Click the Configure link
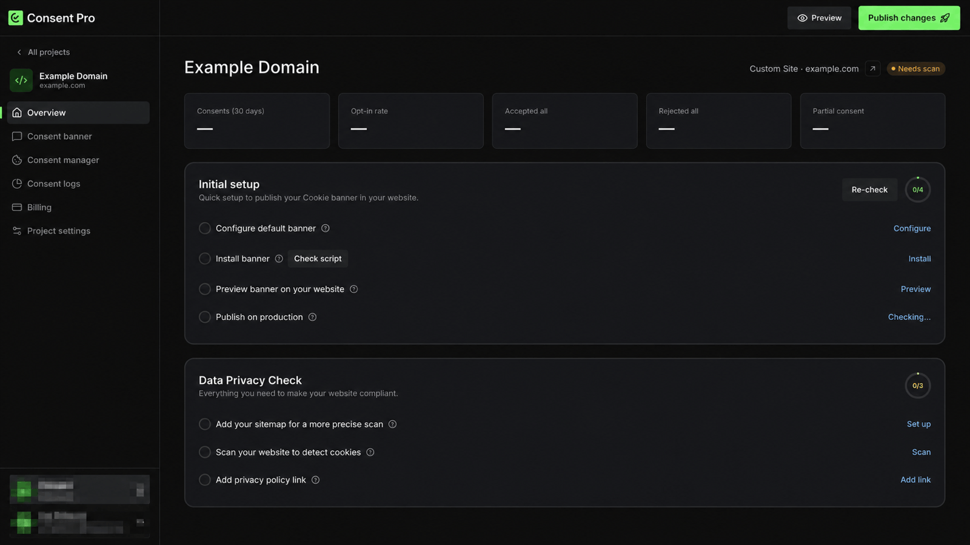The height and width of the screenshot is (545, 970). 912,228
